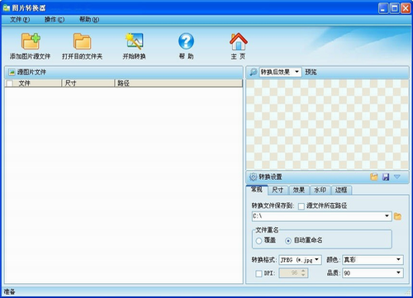Collapse 转换设置 panel with triangle arrow
This screenshot has height=298, width=413.
pos(396,177)
